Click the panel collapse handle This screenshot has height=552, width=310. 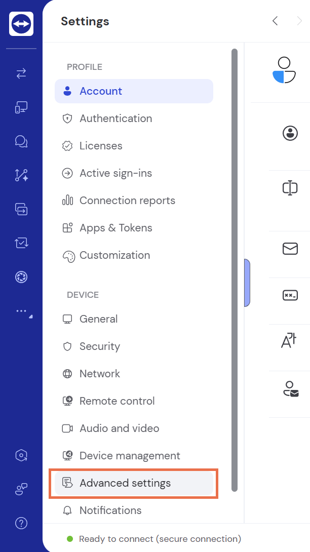coord(247,283)
